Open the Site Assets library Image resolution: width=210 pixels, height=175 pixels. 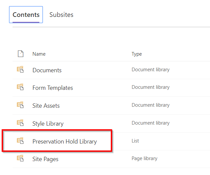point(46,106)
